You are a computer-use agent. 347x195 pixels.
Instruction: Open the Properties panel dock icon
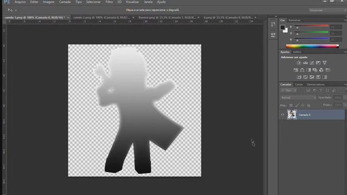click(273, 35)
